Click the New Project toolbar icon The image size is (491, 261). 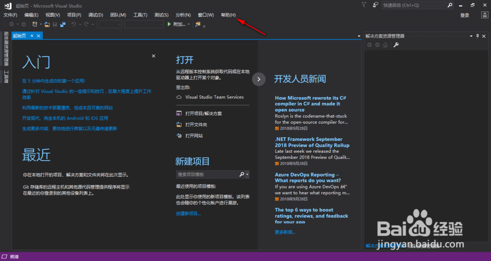pos(35,24)
